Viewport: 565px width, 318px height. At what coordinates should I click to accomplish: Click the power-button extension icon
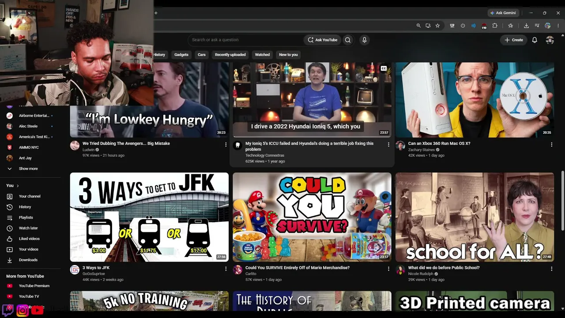463,26
